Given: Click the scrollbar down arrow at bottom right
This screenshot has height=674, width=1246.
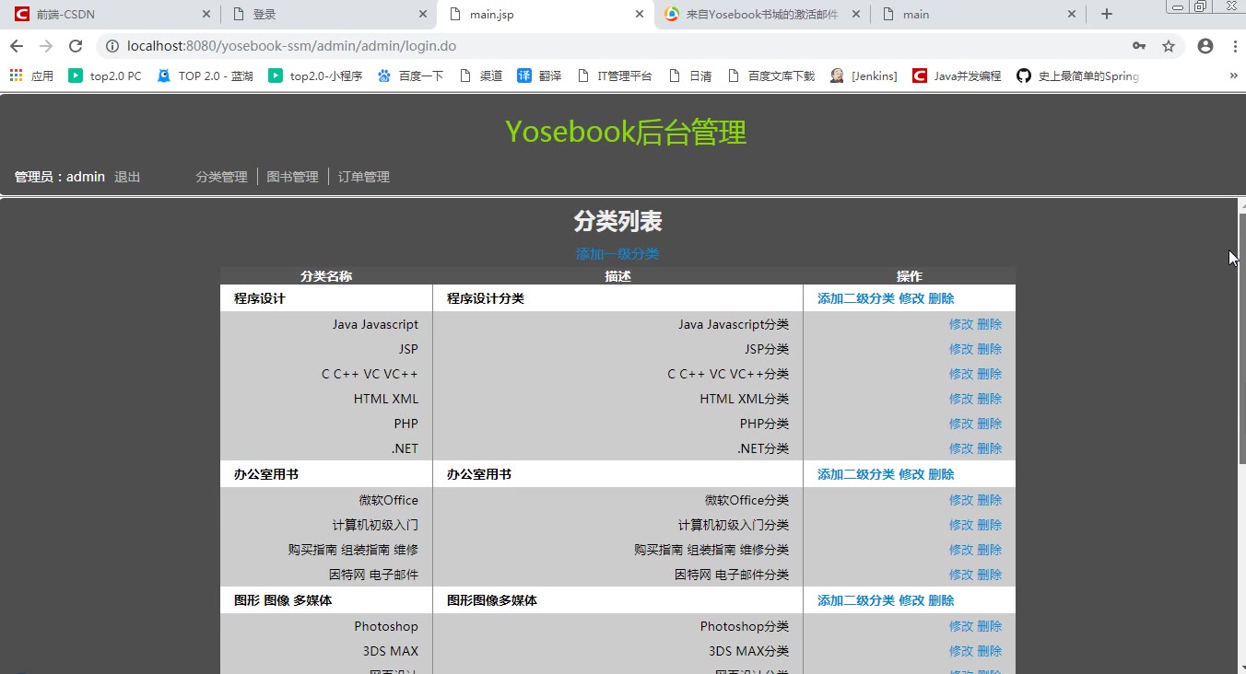Looking at the screenshot, I should click(1241, 668).
